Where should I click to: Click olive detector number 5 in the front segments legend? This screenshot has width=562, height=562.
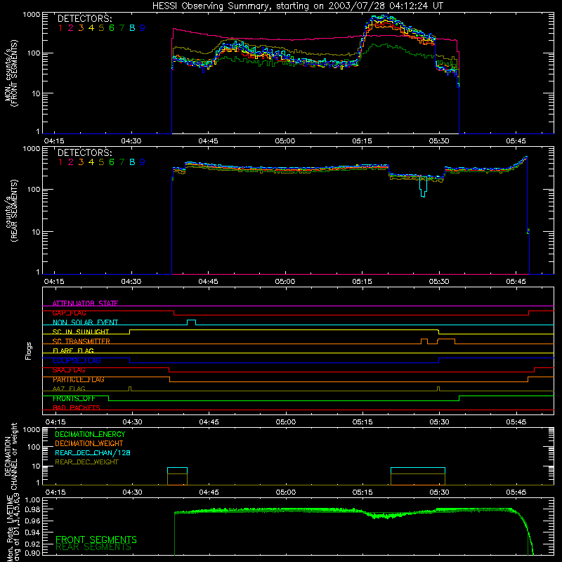(x=101, y=28)
